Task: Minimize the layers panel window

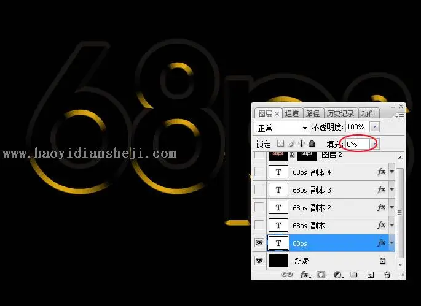Action: 393,107
